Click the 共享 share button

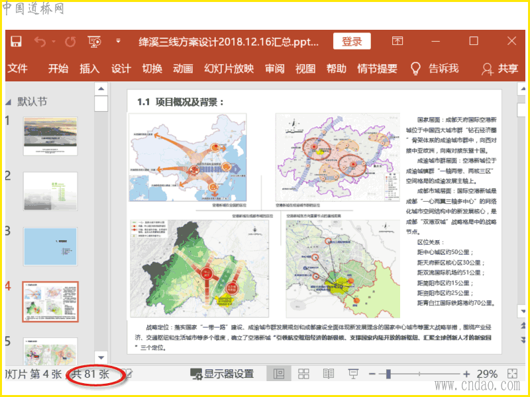pyautogui.click(x=500, y=69)
